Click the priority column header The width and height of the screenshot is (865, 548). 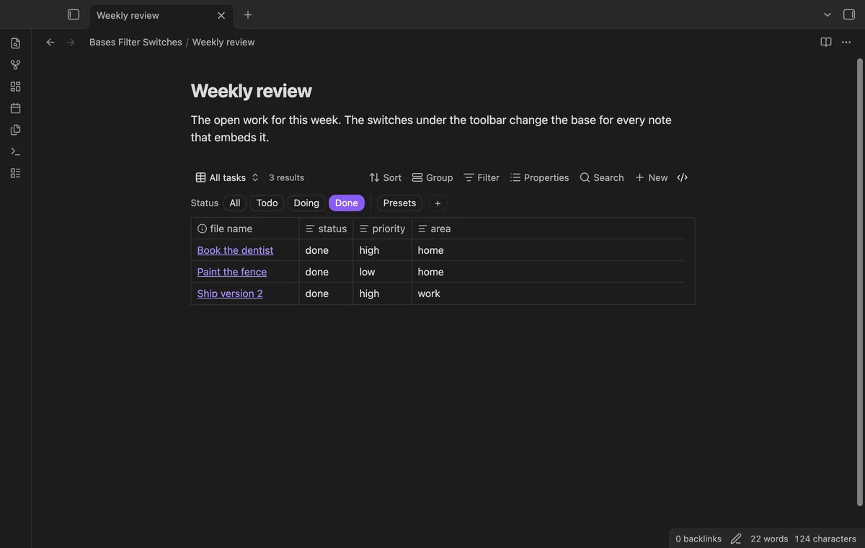pos(382,229)
